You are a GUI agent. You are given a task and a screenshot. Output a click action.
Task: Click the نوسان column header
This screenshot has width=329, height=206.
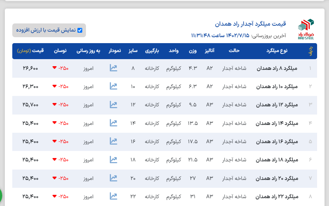tap(60, 51)
